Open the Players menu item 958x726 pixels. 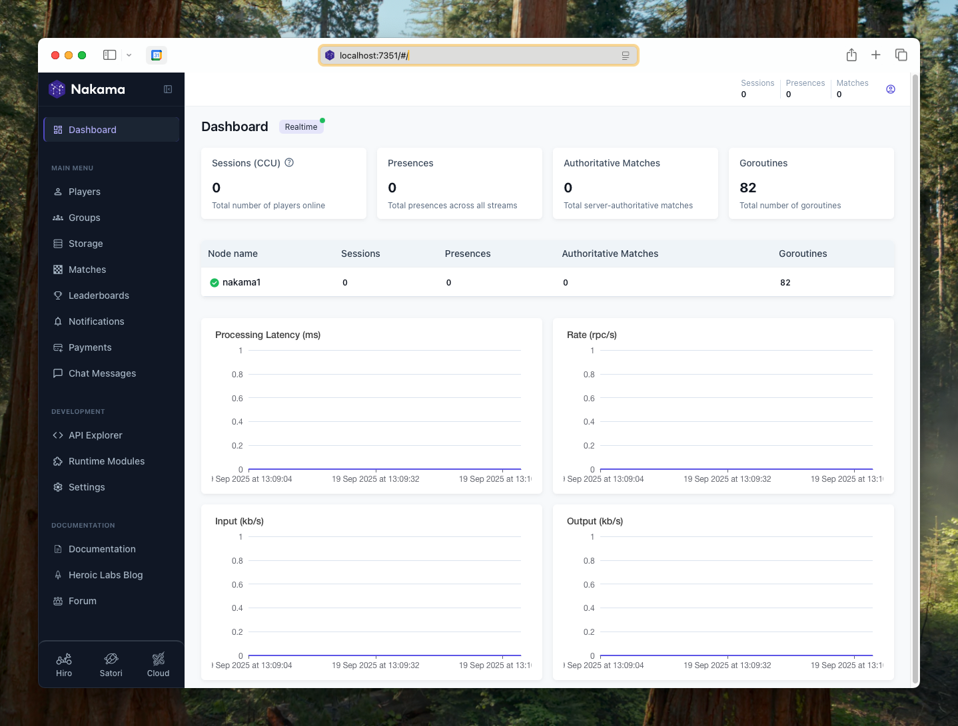point(85,192)
